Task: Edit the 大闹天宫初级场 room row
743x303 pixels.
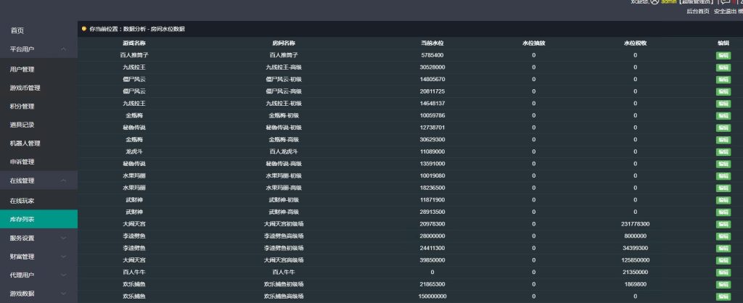Action: (723, 225)
